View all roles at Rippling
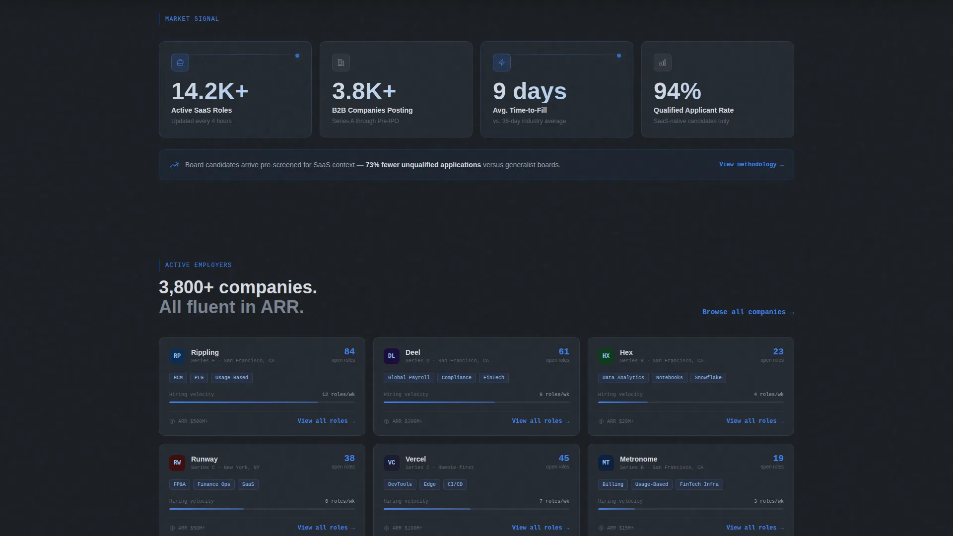The height and width of the screenshot is (536, 953). pyautogui.click(x=326, y=421)
